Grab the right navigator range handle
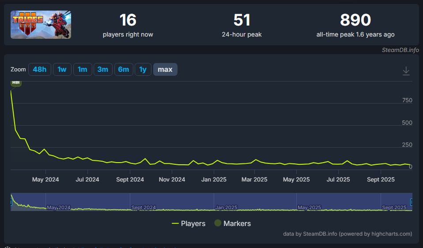423x248 pixels. [x=412, y=202]
